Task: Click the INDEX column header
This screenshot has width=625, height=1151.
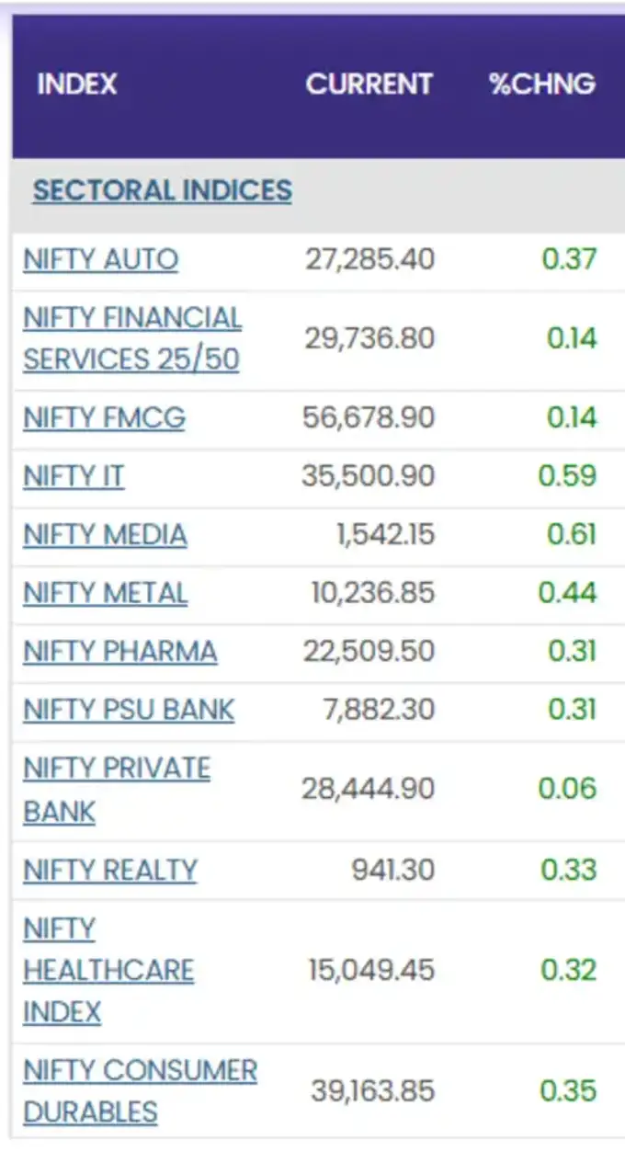Action: click(77, 85)
